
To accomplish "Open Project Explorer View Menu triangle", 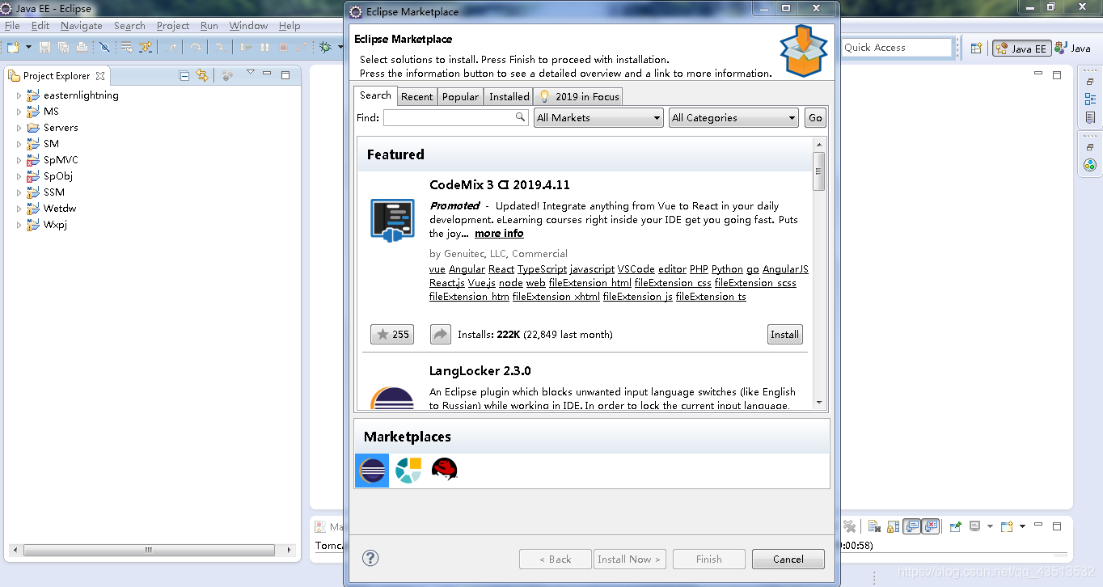I will click(x=251, y=73).
